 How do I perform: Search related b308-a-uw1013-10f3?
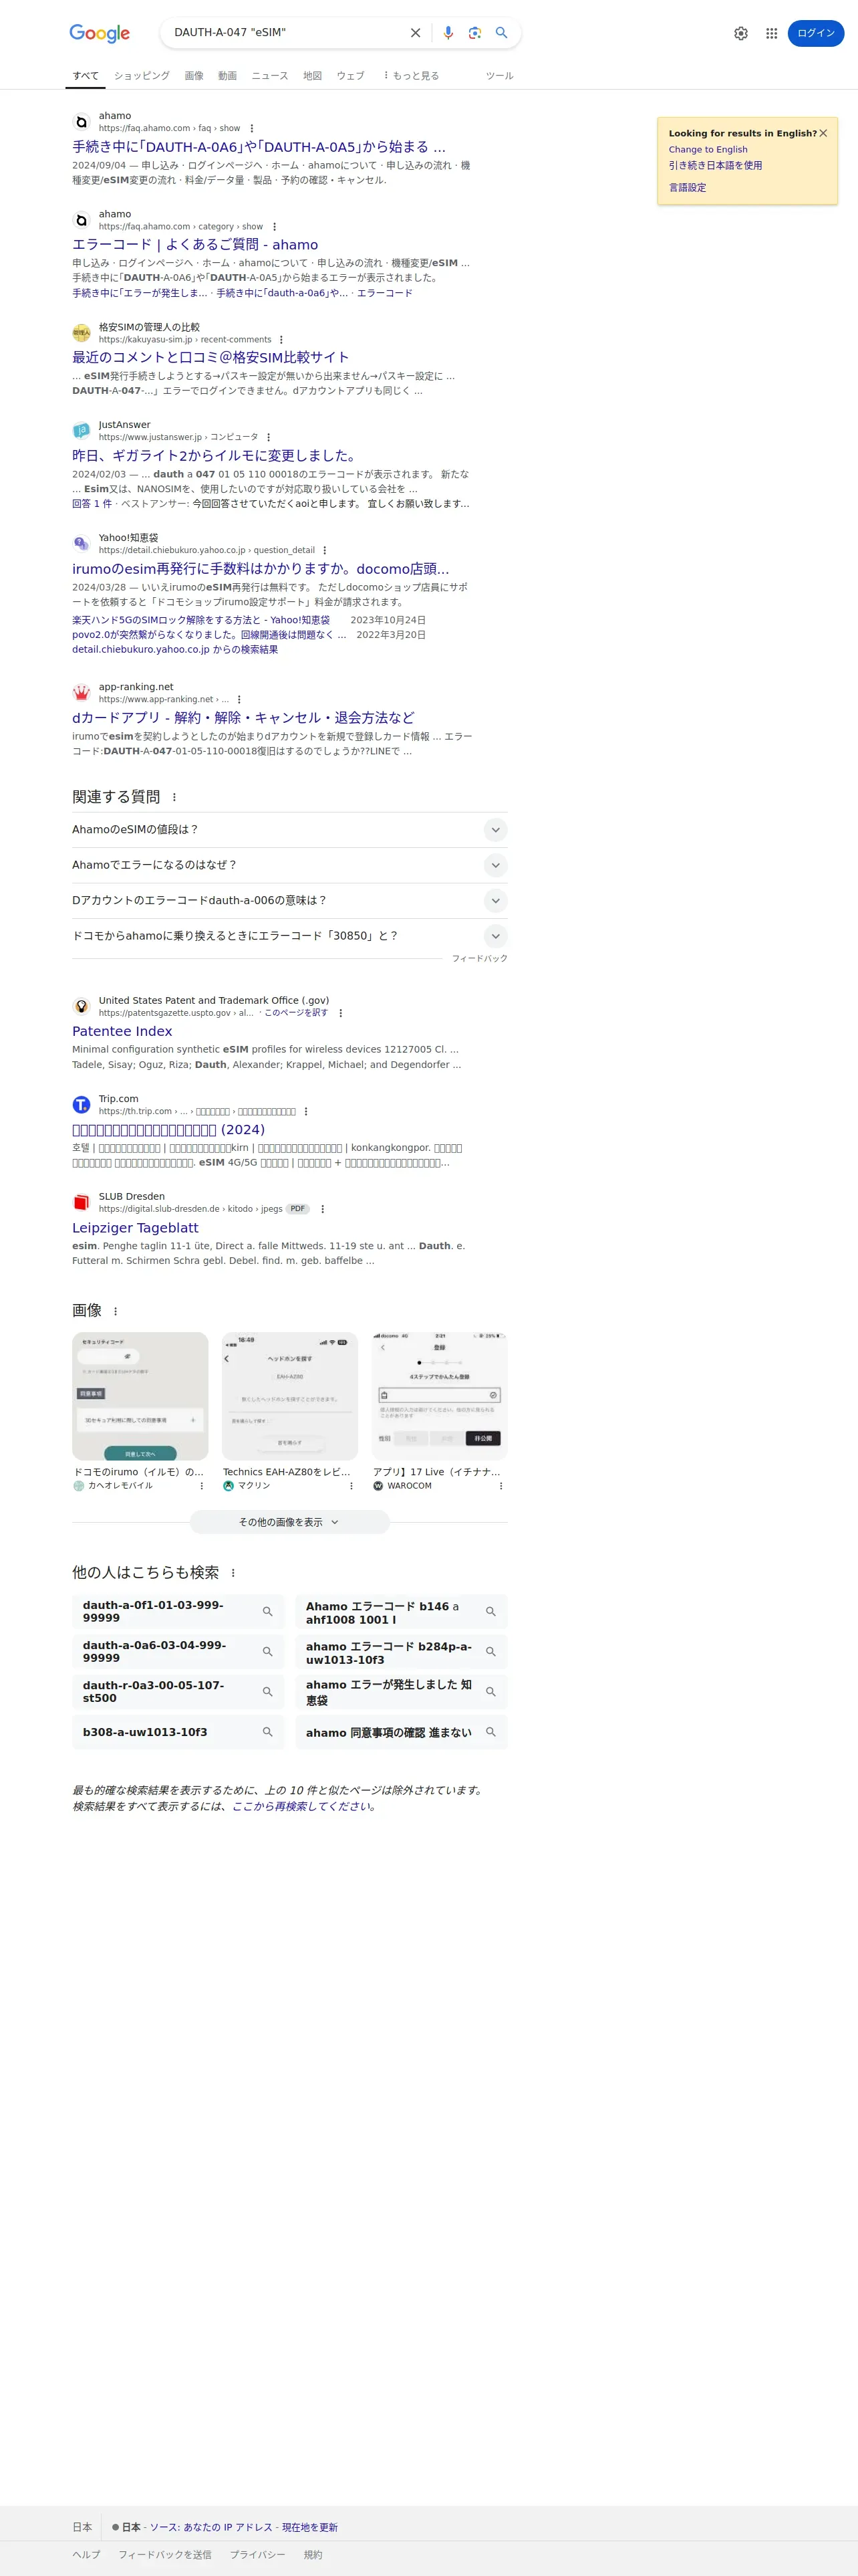[x=178, y=1732]
